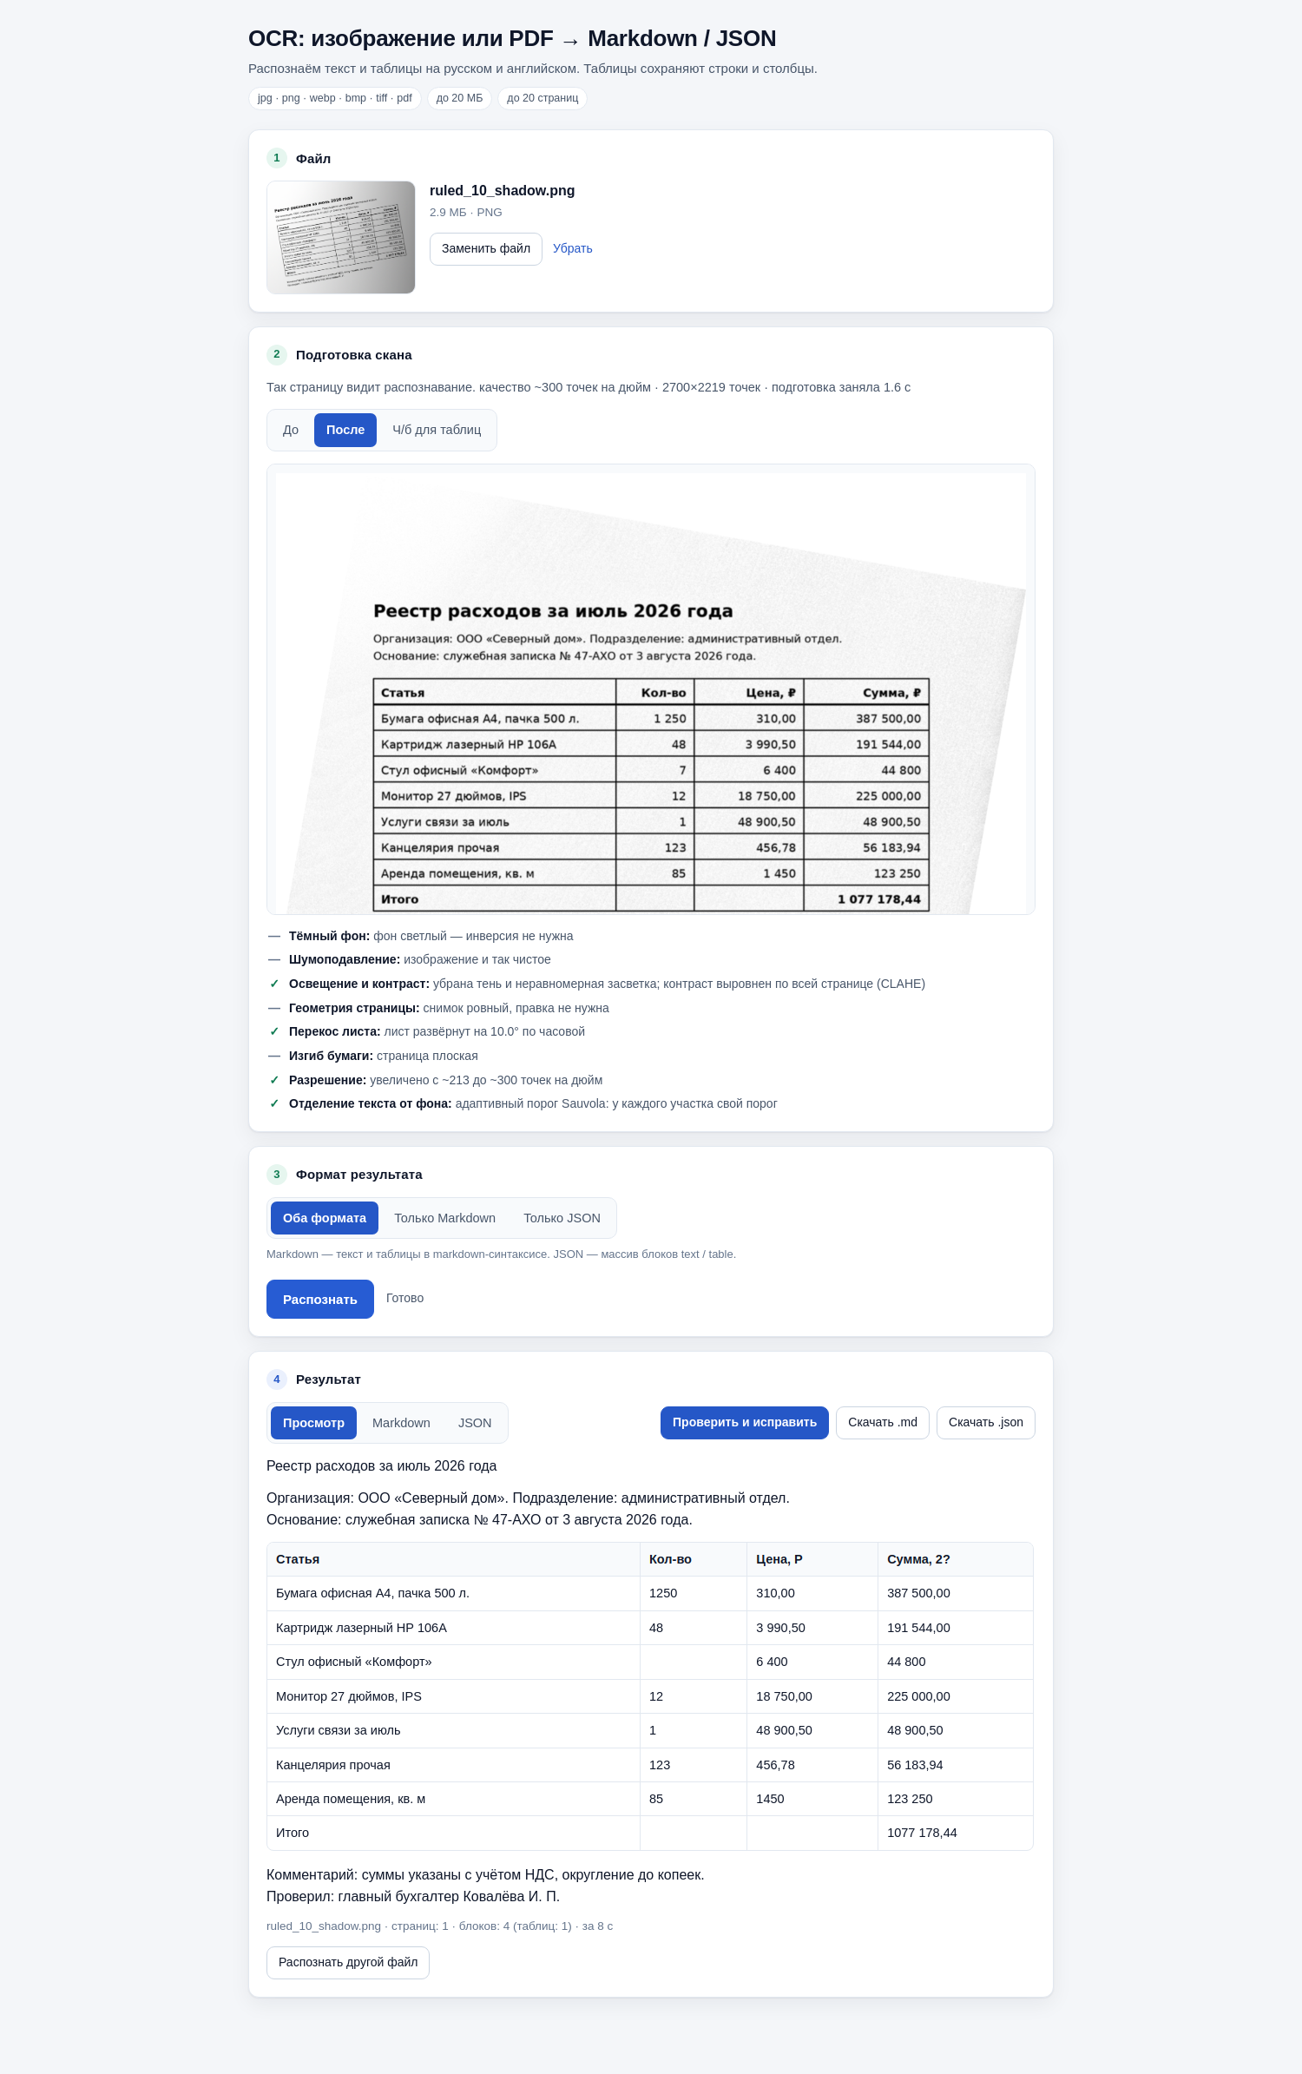Open the Markdown result tab
This screenshot has width=1302, height=2074.
click(x=401, y=1423)
